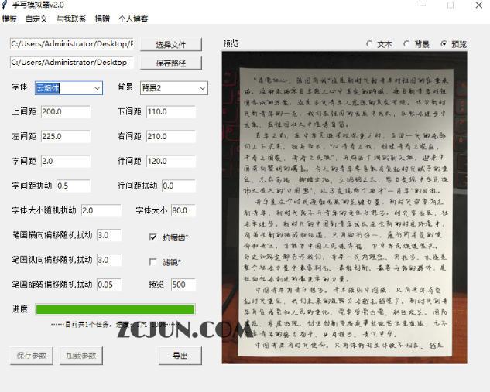Screen dimensions: 490x392
Task: Open the 个人博客 menu
Action: (x=133, y=19)
